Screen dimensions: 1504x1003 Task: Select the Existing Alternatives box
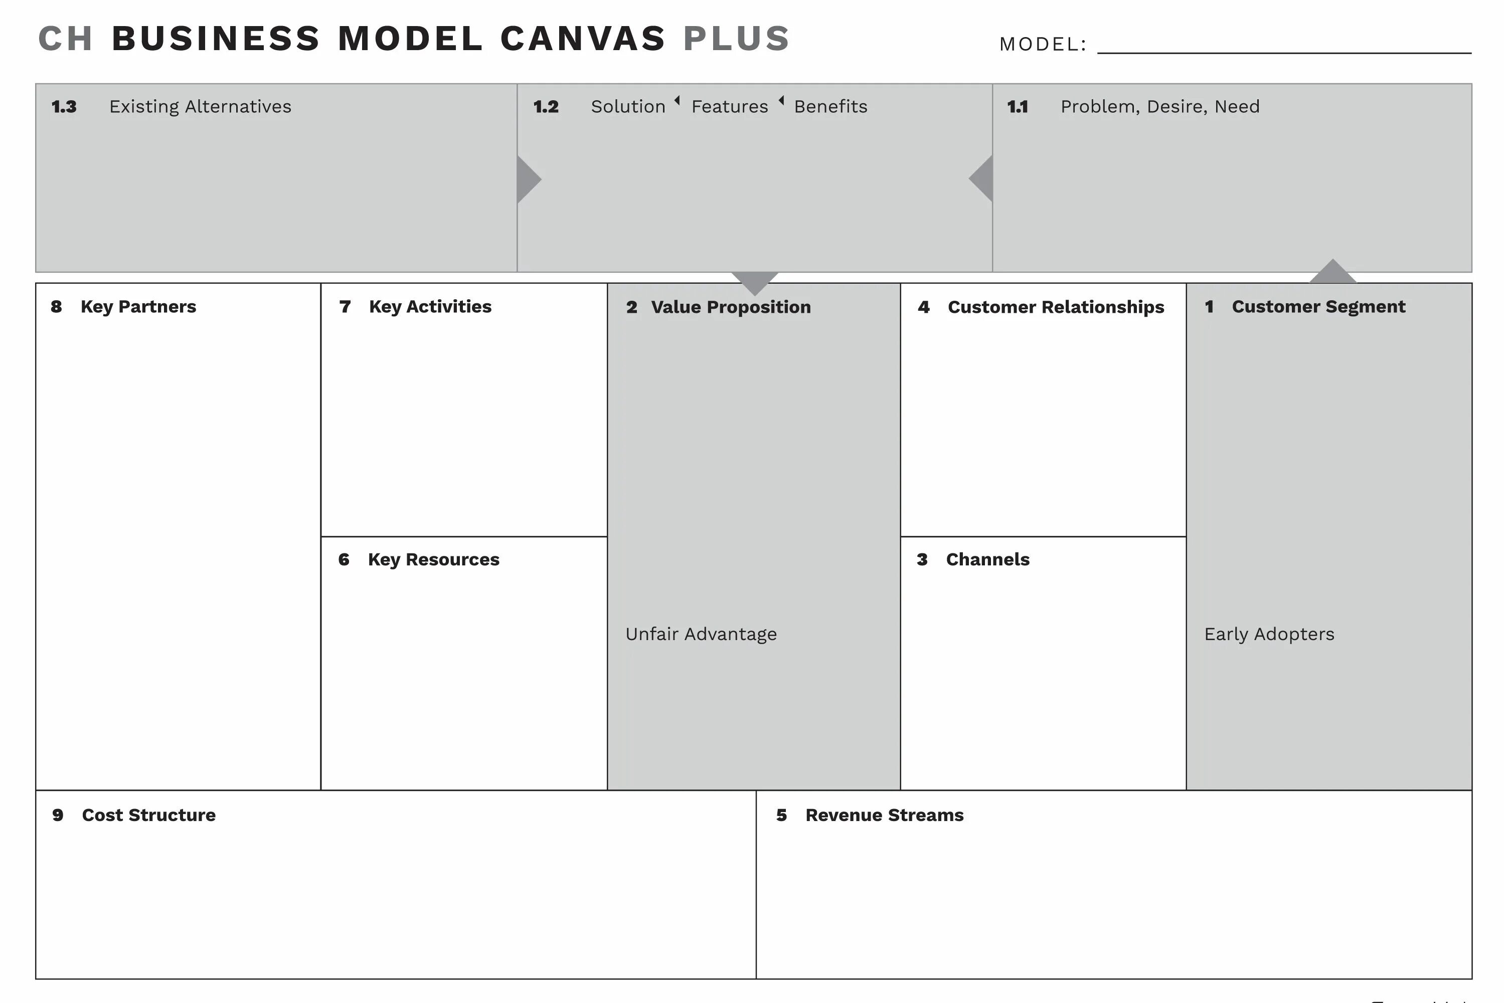276,178
